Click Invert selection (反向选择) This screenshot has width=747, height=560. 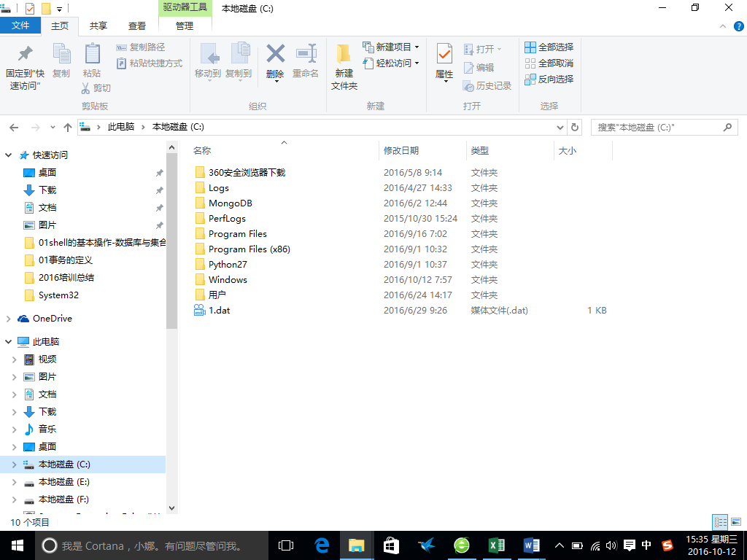pyautogui.click(x=549, y=79)
